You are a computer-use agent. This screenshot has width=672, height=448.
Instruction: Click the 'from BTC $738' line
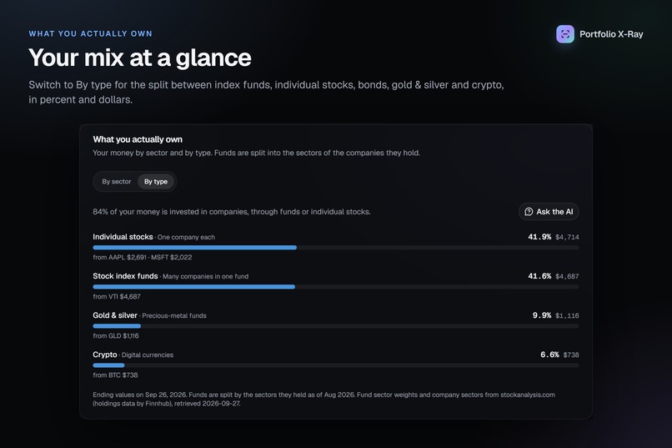pos(115,375)
